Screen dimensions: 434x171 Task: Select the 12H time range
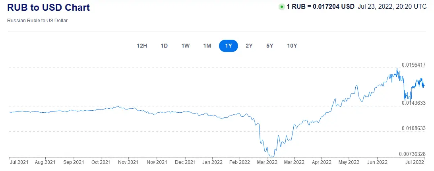pyautogui.click(x=142, y=46)
